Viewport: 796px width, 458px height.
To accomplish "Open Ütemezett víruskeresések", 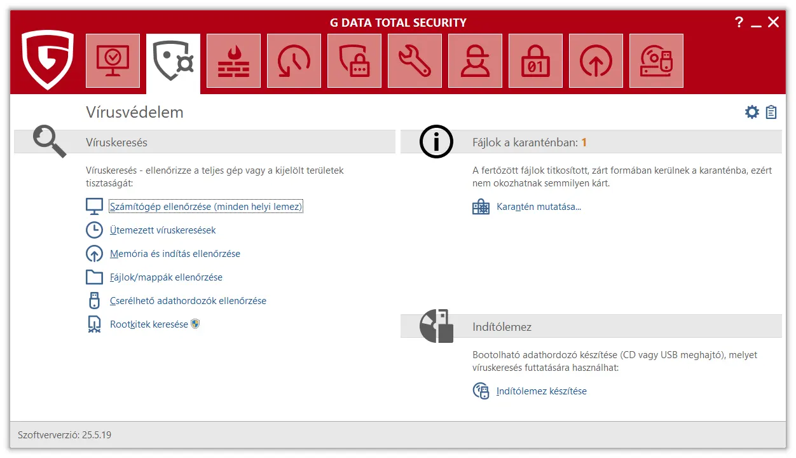I will [163, 230].
